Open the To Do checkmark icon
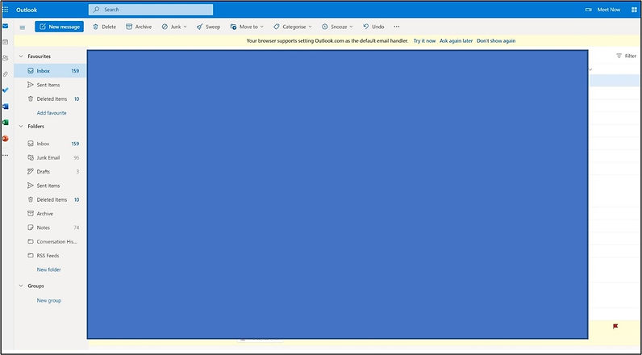Viewport: 642px width, 355px height. (x=6, y=90)
